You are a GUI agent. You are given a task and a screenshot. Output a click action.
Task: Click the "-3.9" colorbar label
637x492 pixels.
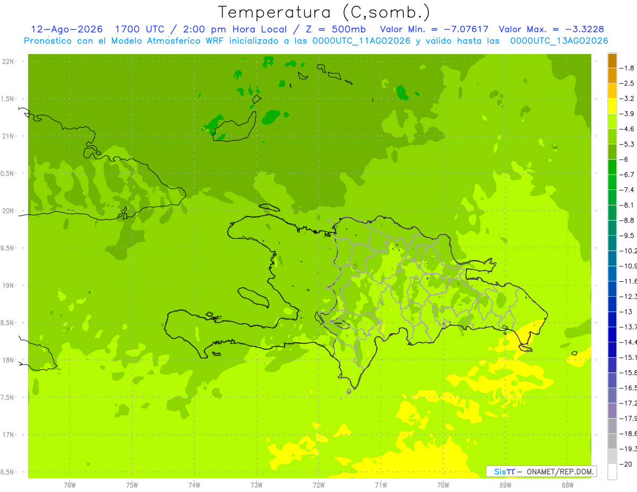pos(628,114)
